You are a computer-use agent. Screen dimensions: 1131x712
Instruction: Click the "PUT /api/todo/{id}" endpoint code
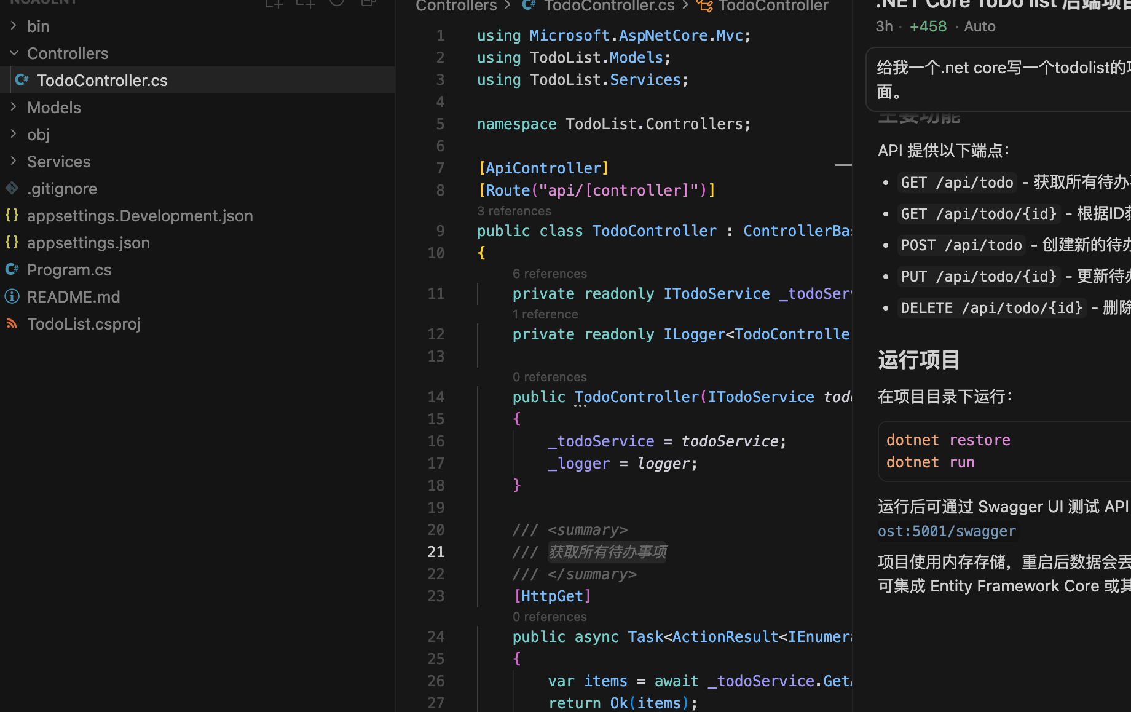(979, 277)
